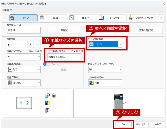Click the 部数 copies input field

click(17, 44)
